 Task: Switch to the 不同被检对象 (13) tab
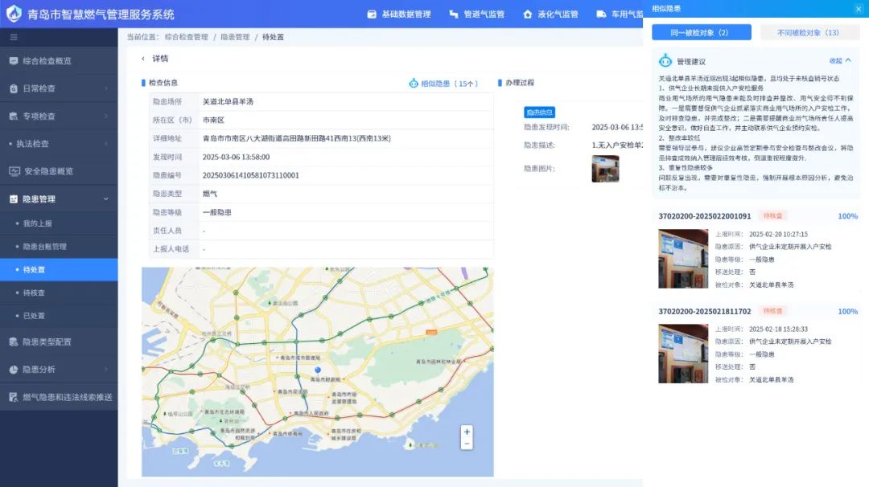(x=808, y=33)
